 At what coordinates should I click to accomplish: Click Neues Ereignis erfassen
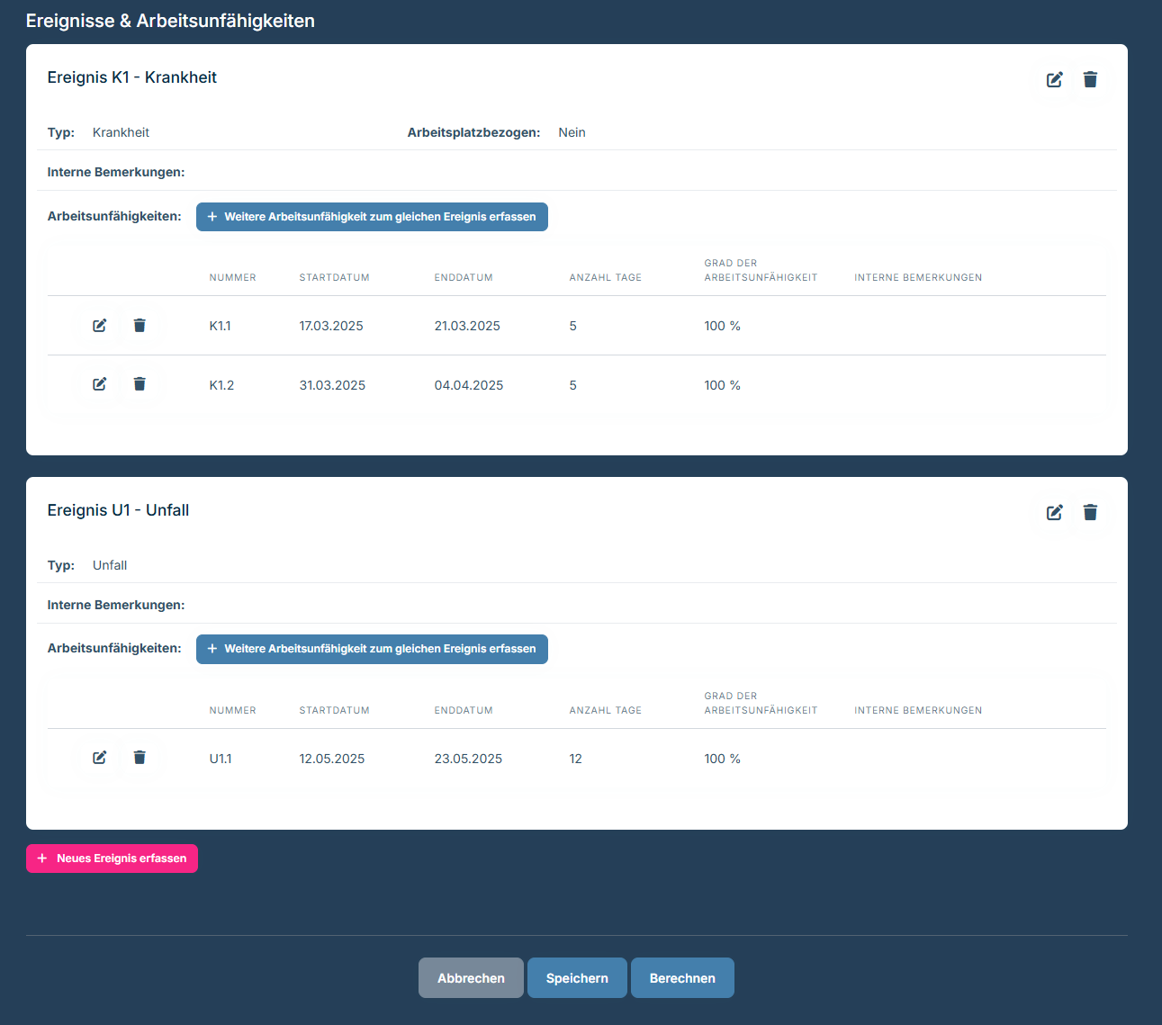112,859
